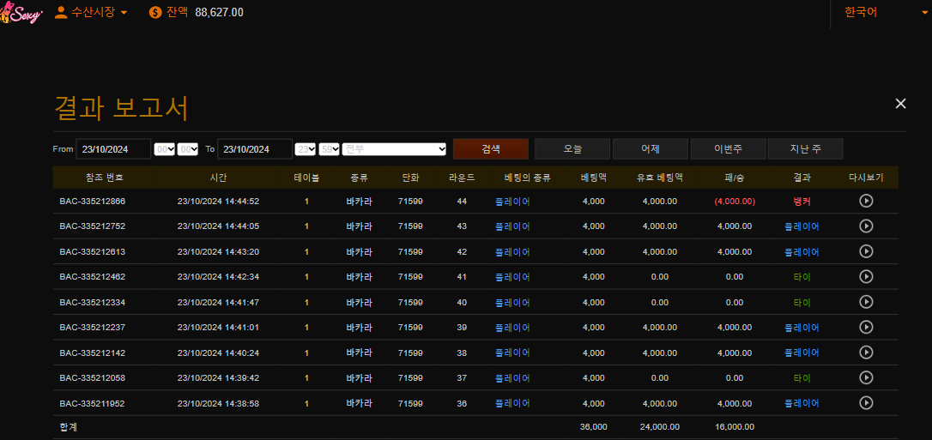This screenshot has width=932, height=440.
Task: Click the user profile icon
Action: (61, 12)
